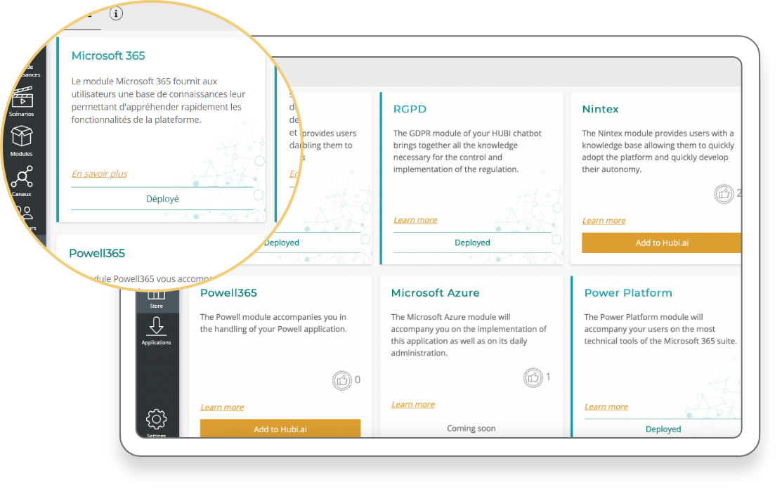Click the Deployed status under RGPD
The width and height of the screenshot is (782, 492).
point(471,242)
